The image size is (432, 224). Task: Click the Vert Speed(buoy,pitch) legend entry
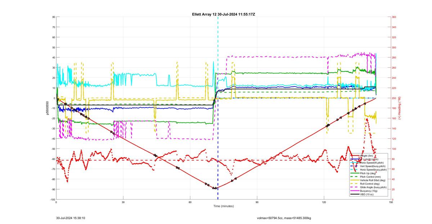[368, 166]
